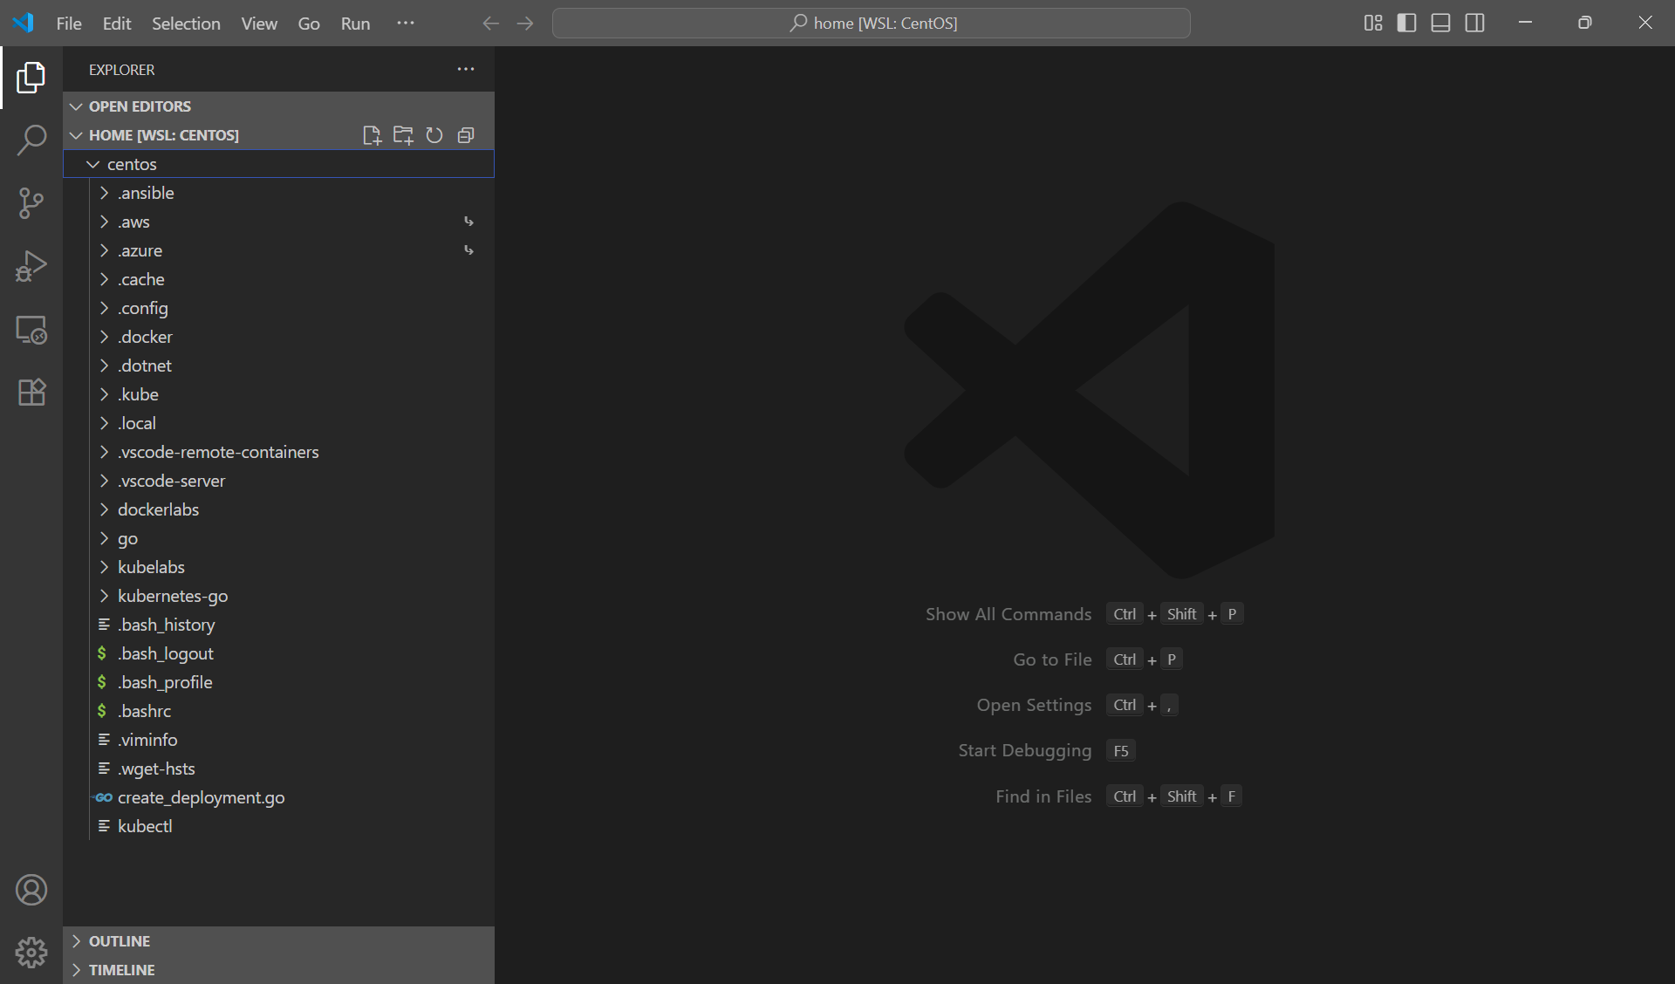Click symlink indicator beside .azure
This screenshot has height=984, width=1675.
(x=468, y=250)
